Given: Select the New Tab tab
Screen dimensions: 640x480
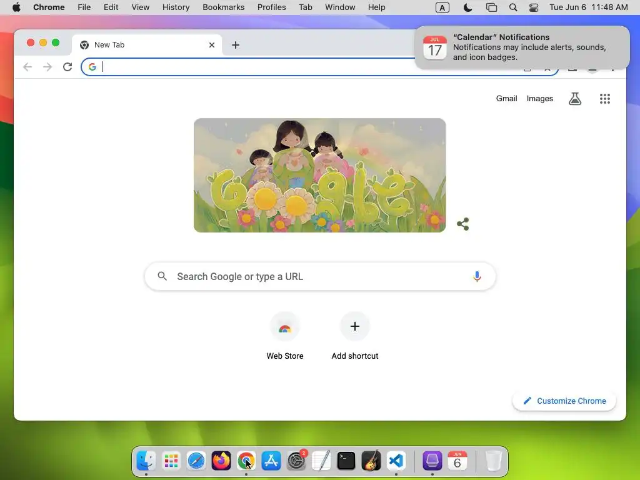Looking at the screenshot, I should coord(147,45).
